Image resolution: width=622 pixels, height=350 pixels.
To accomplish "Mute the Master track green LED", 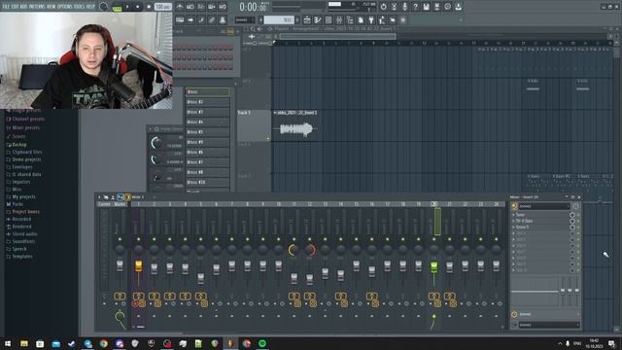I will [x=120, y=239].
